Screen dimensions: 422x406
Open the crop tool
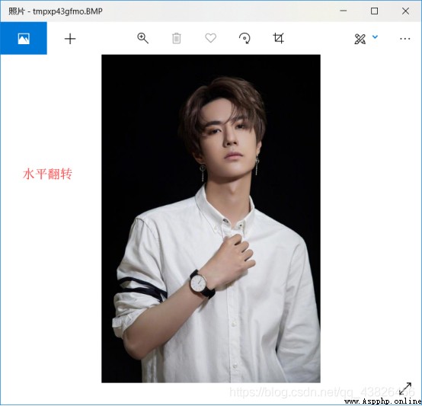point(278,38)
